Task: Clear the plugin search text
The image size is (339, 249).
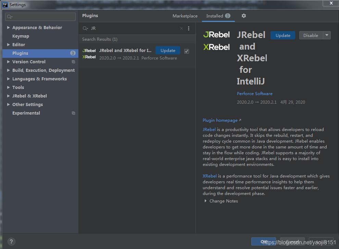Action: 181,28
